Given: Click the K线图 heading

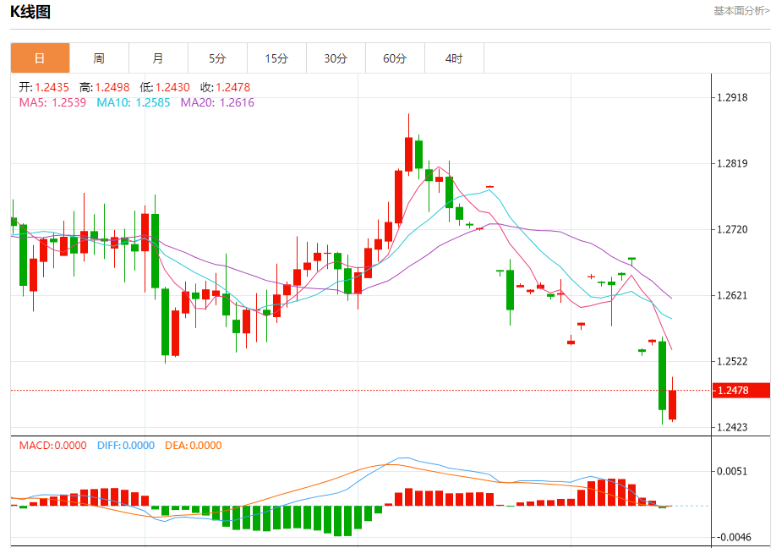Looking at the screenshot, I should click(30, 11).
